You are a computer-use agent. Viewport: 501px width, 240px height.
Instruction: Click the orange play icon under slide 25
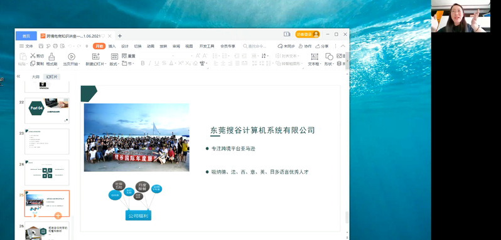tap(35, 216)
